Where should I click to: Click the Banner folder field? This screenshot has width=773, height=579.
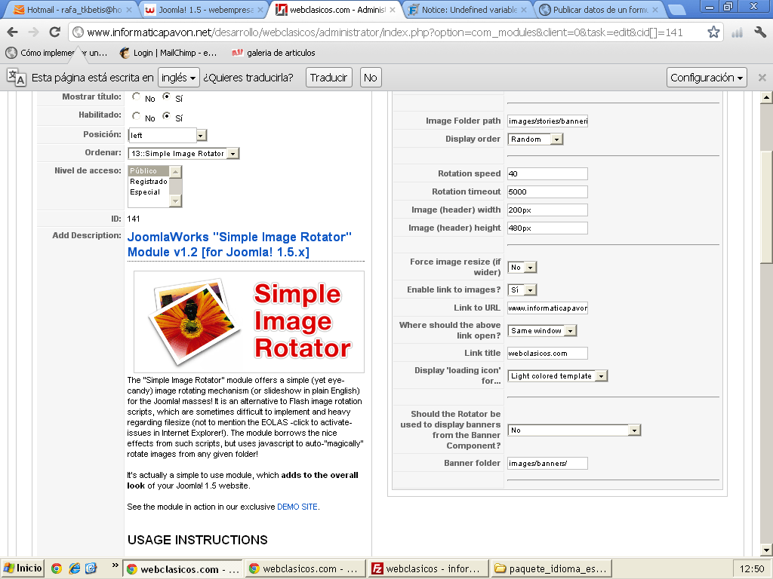click(548, 464)
